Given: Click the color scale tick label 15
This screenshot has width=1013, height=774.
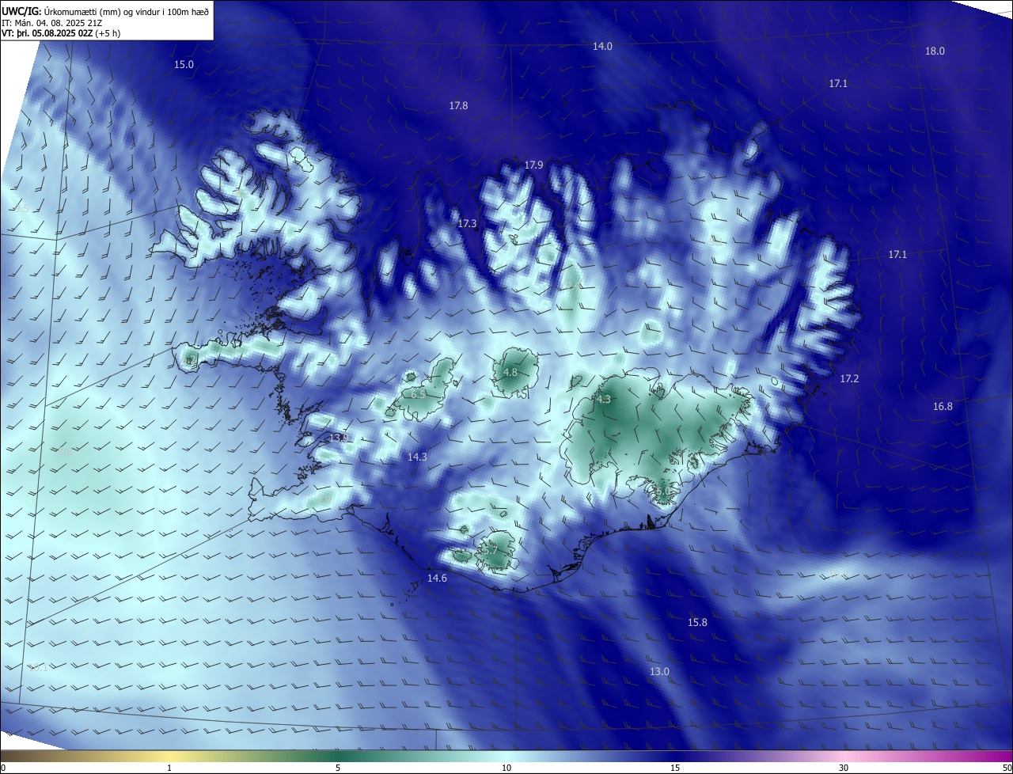Looking at the screenshot, I should point(675,768).
